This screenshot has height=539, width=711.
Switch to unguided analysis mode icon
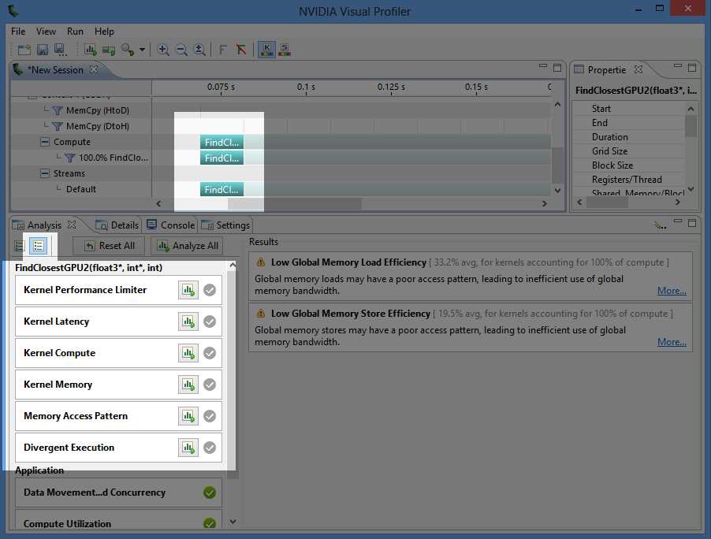38,246
